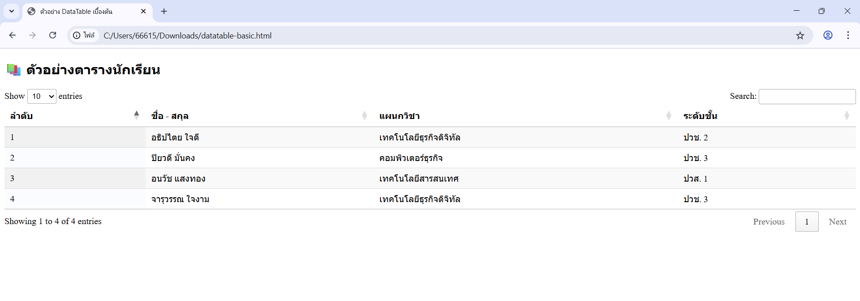The width and height of the screenshot is (860, 301).
Task: Click the browser back arrow
Action: point(13,35)
